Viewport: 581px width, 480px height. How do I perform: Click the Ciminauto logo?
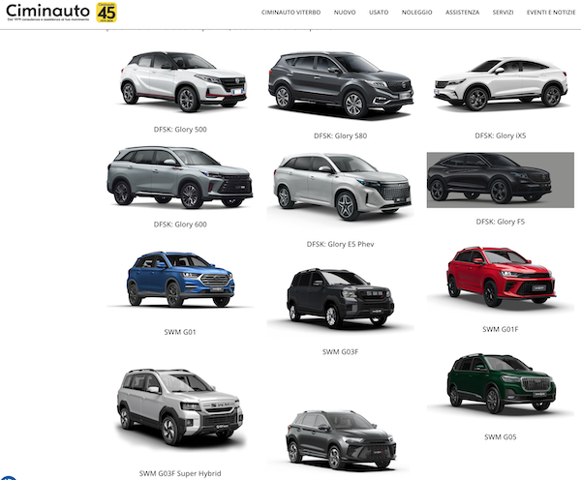point(47,12)
